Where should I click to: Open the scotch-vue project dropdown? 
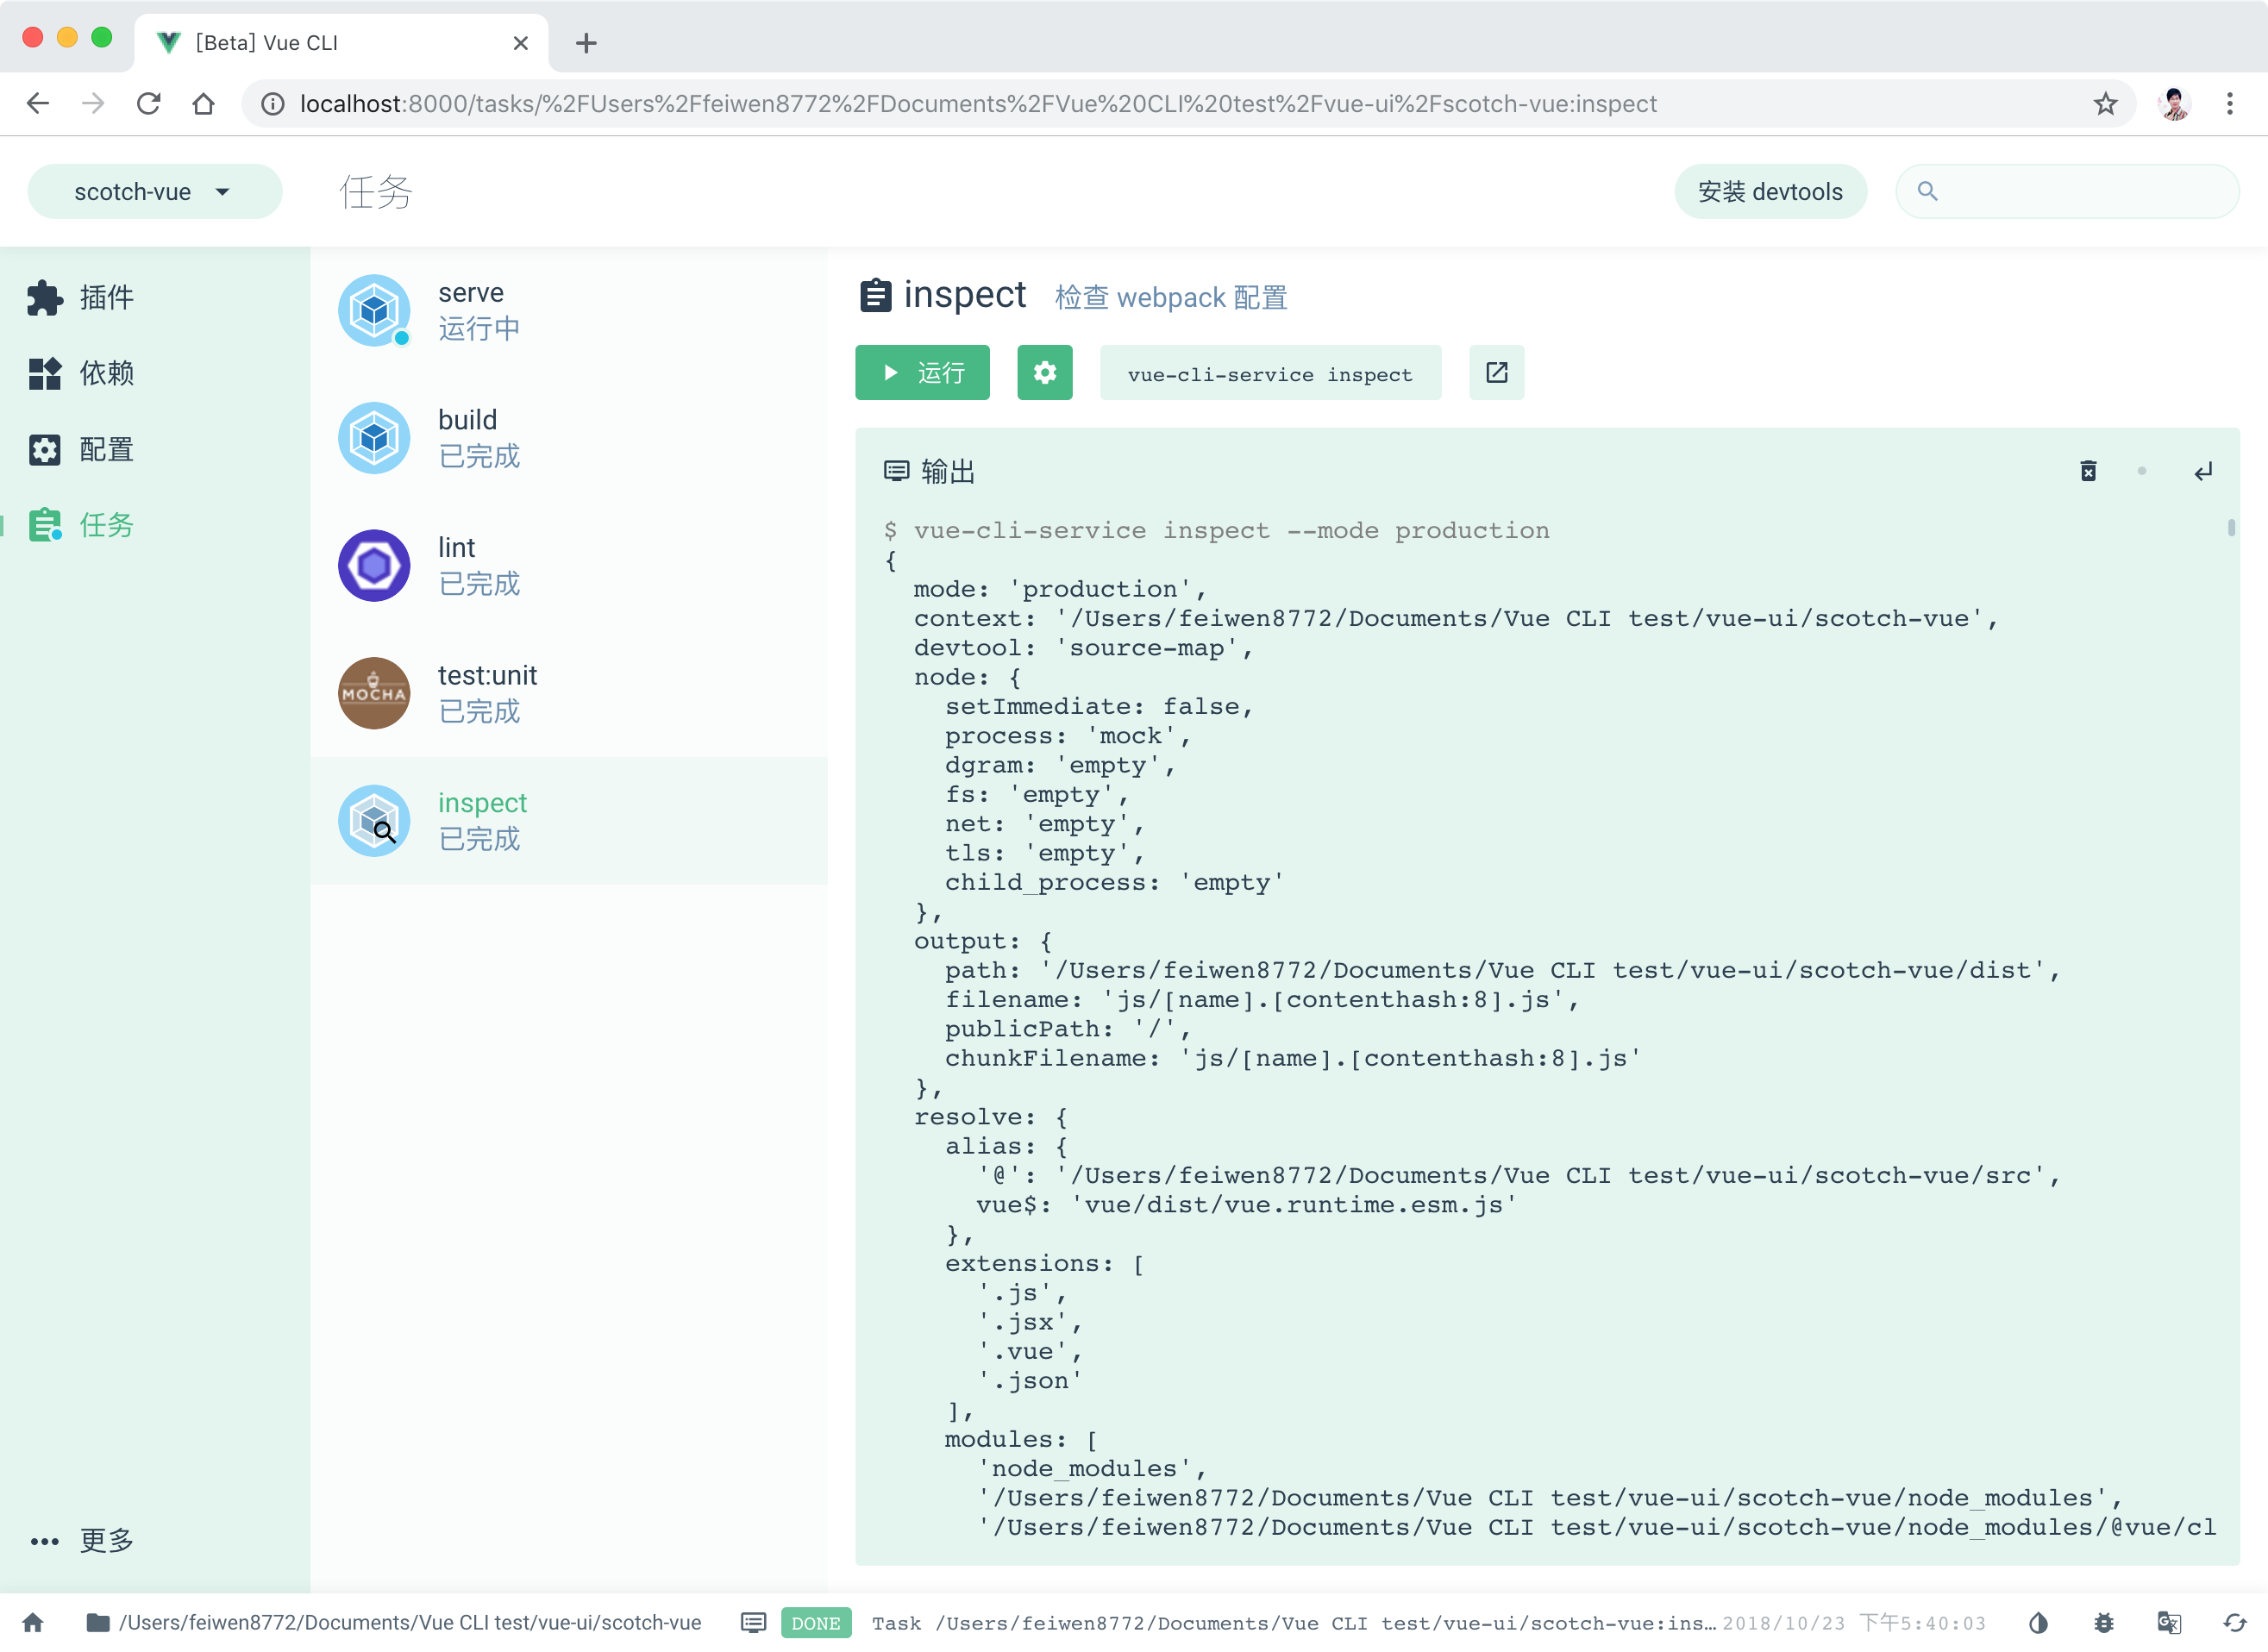[154, 191]
